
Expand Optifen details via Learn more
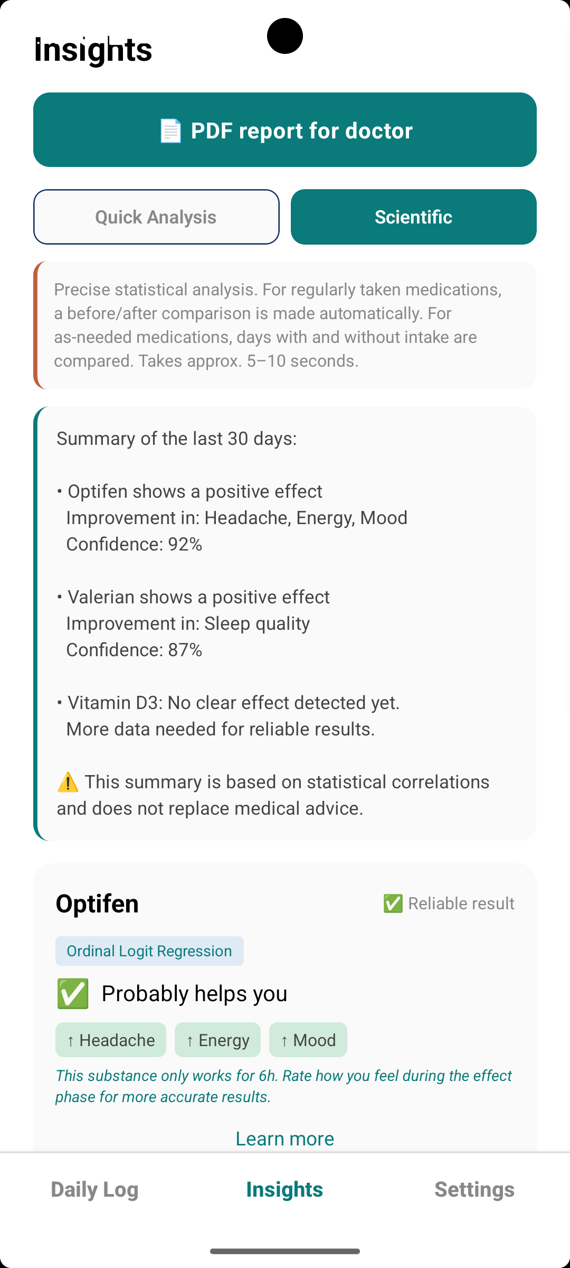pyautogui.click(x=285, y=1138)
